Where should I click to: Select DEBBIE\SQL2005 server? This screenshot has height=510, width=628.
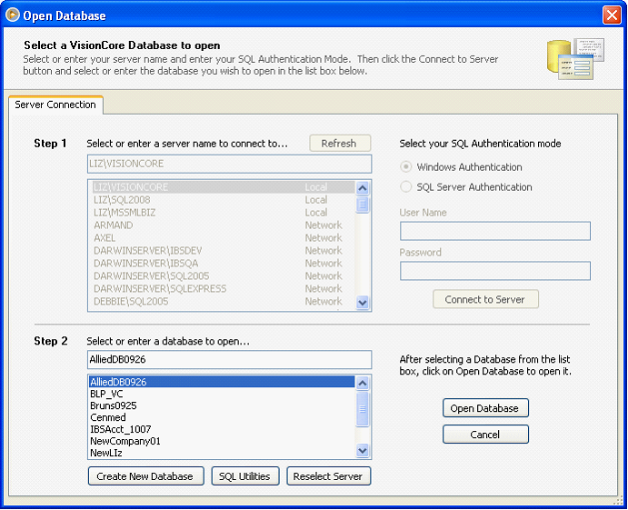(x=223, y=301)
